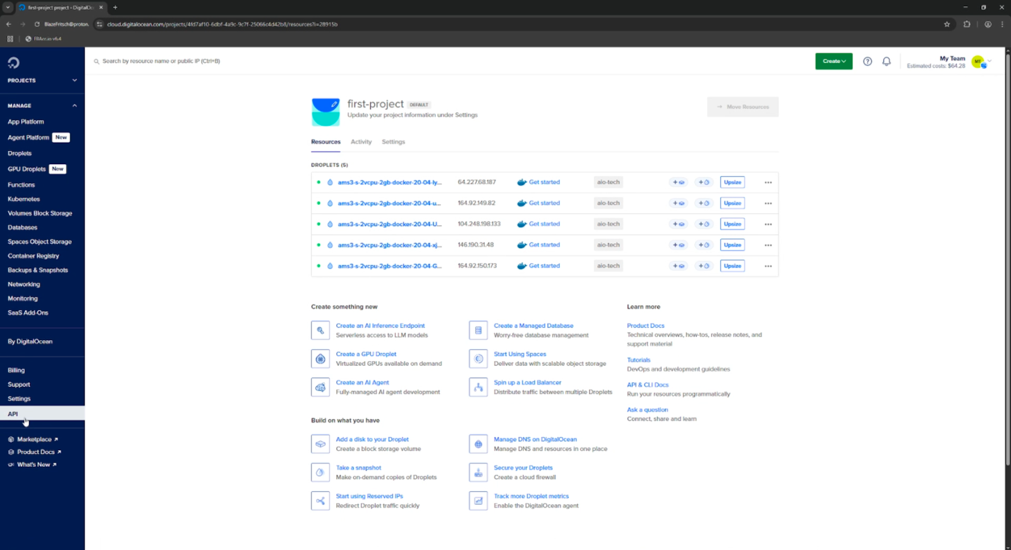Open the Create a Managed Database link
Screen dimensions: 1011x550
pos(533,326)
